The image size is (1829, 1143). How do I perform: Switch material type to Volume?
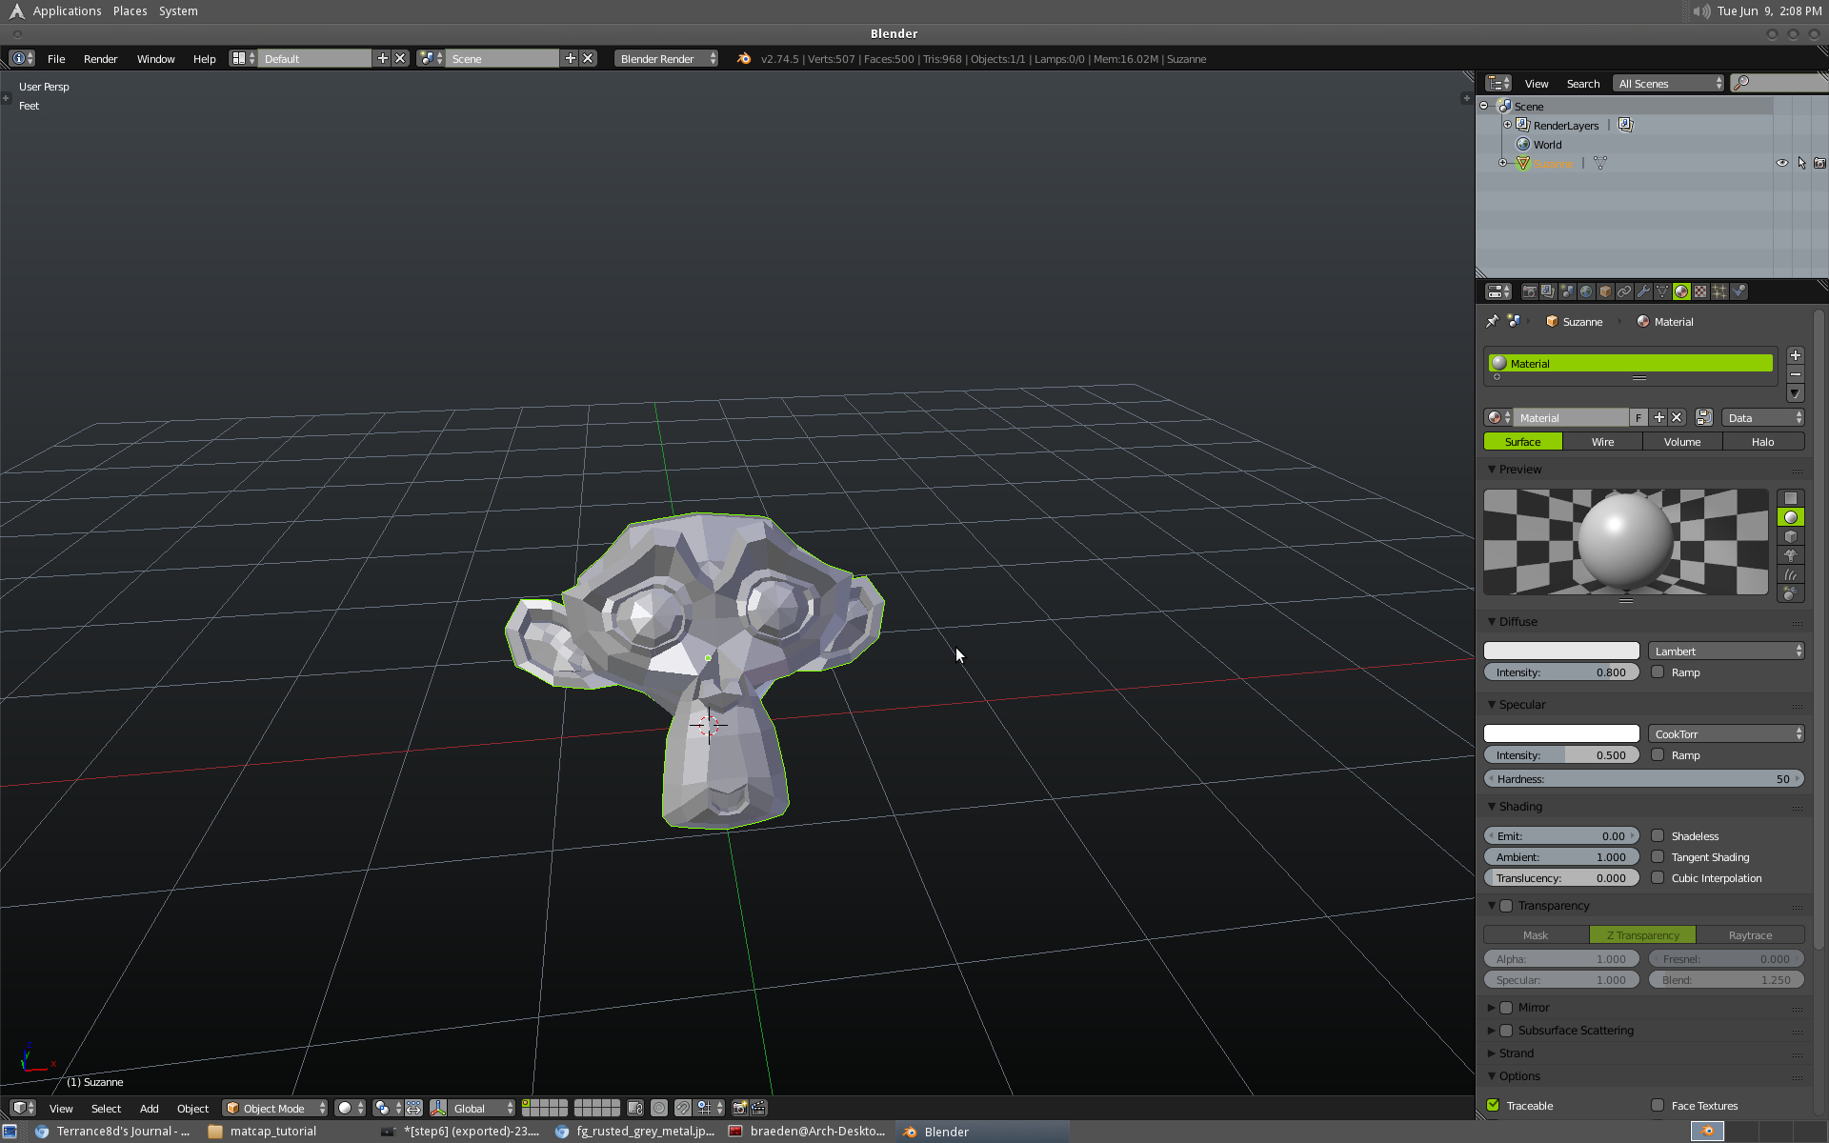tap(1682, 441)
